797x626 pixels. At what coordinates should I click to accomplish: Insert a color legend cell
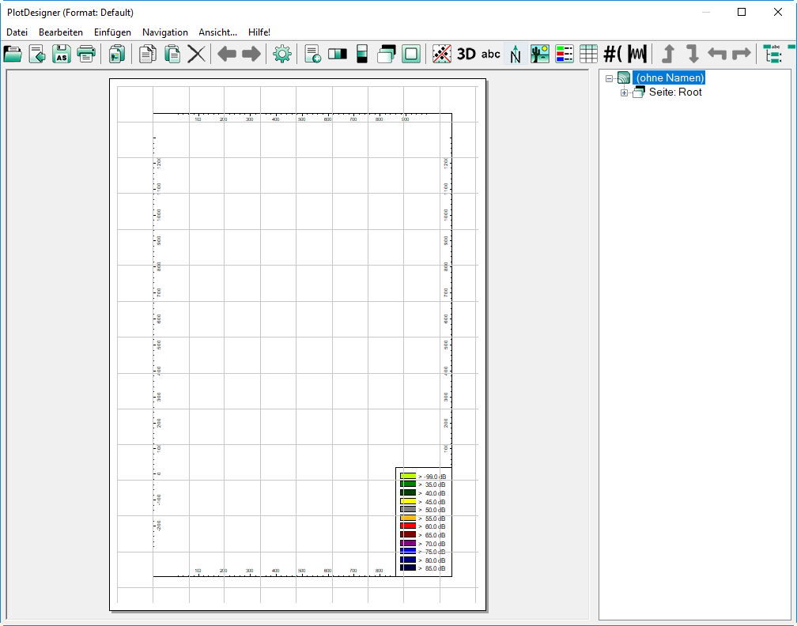pos(565,54)
